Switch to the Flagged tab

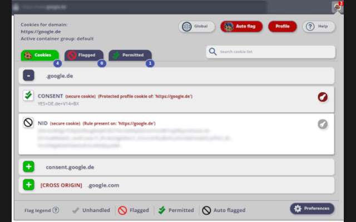point(84,55)
